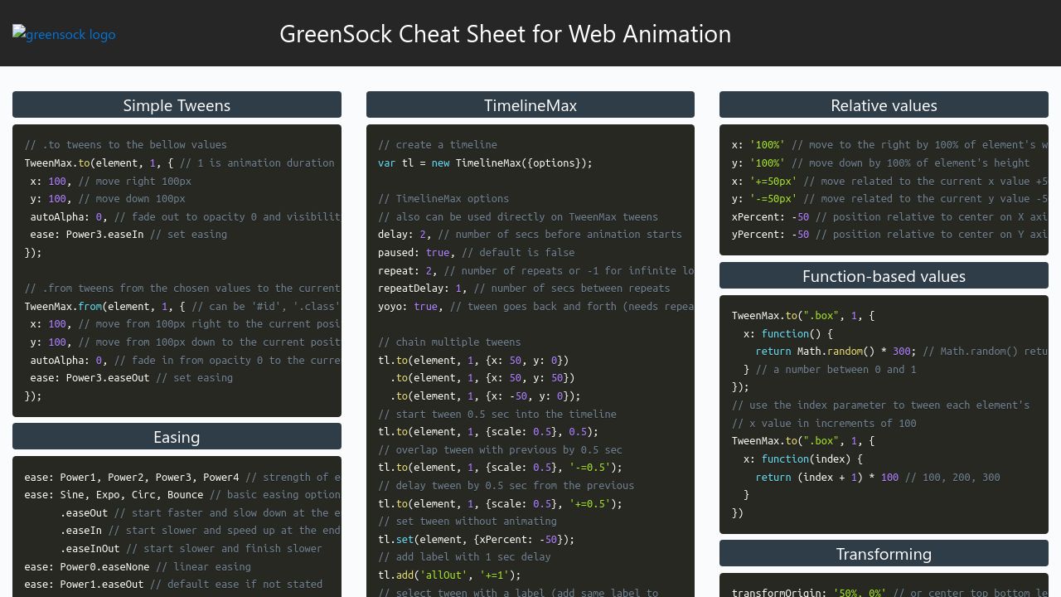Click the 'ease: Power1.easeOut' default ease line

click(x=173, y=584)
